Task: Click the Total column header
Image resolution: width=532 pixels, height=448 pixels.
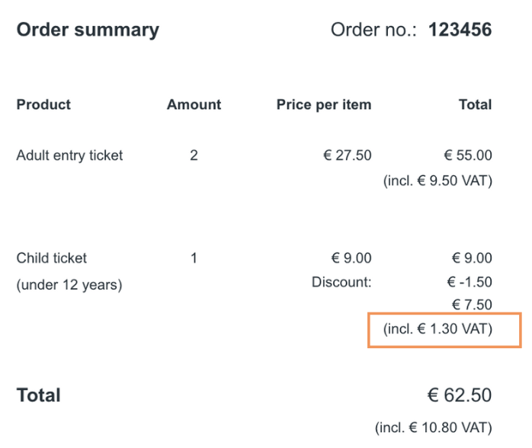Action: 475,105
